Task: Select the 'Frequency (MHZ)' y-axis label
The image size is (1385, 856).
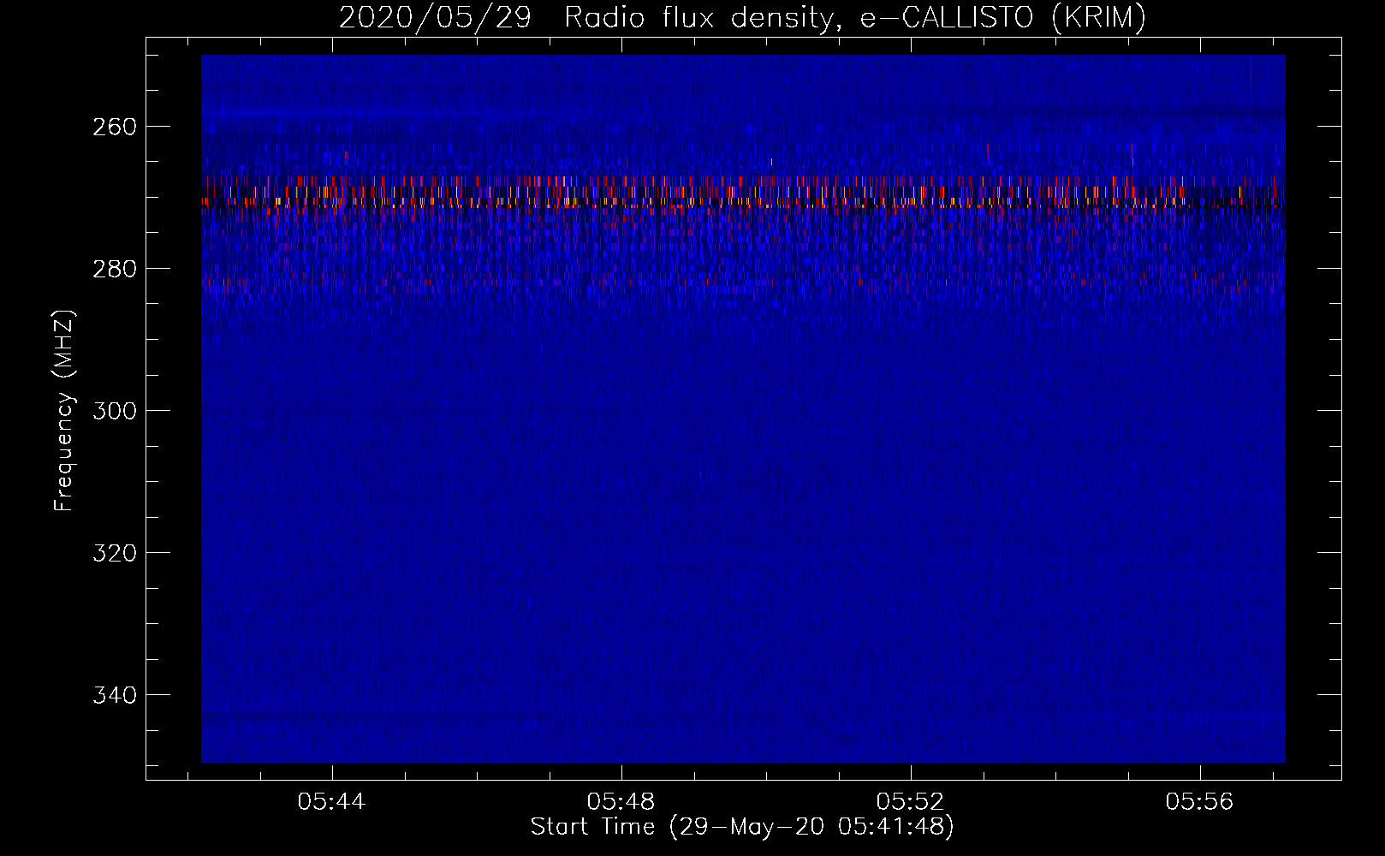Action: click(x=64, y=410)
